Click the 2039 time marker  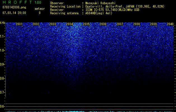pos(153,24)
